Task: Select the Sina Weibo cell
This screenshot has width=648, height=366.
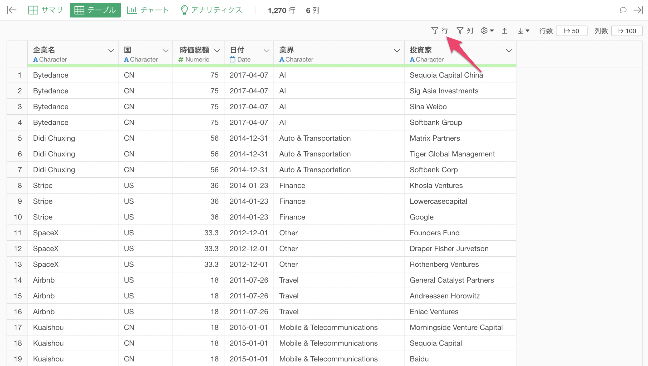Action: 460,106
